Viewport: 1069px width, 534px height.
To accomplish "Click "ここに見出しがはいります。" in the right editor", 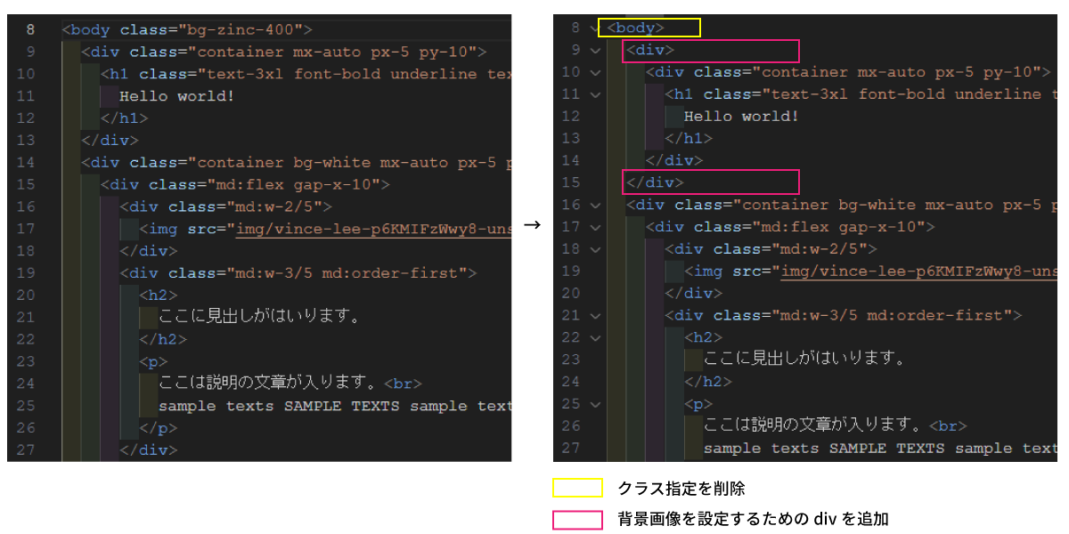I will click(804, 360).
